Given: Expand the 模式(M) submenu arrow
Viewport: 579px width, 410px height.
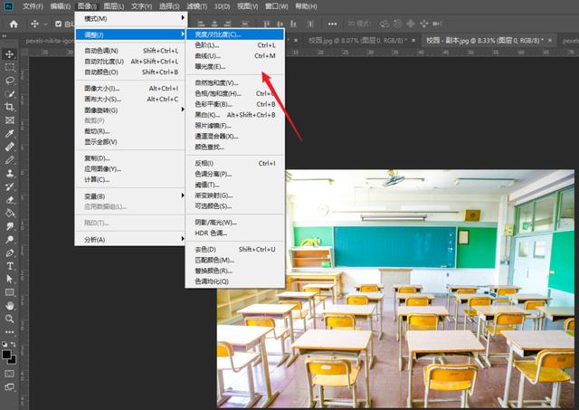Looking at the screenshot, I should point(183,18).
